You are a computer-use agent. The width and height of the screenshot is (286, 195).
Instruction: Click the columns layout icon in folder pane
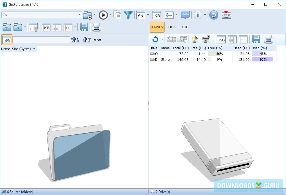click(x=57, y=27)
